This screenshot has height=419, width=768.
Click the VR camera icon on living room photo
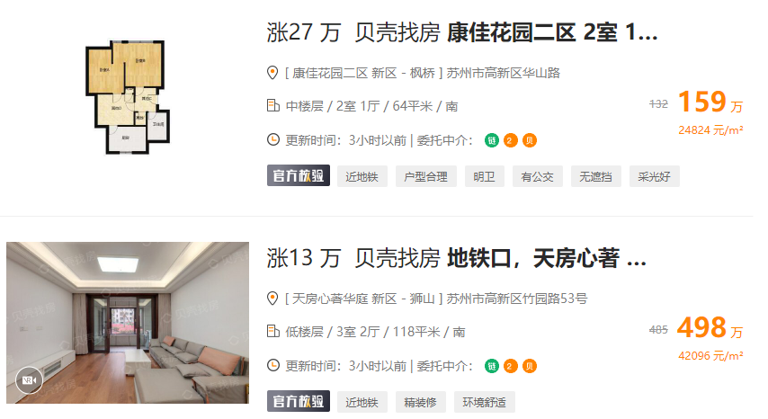(x=29, y=379)
